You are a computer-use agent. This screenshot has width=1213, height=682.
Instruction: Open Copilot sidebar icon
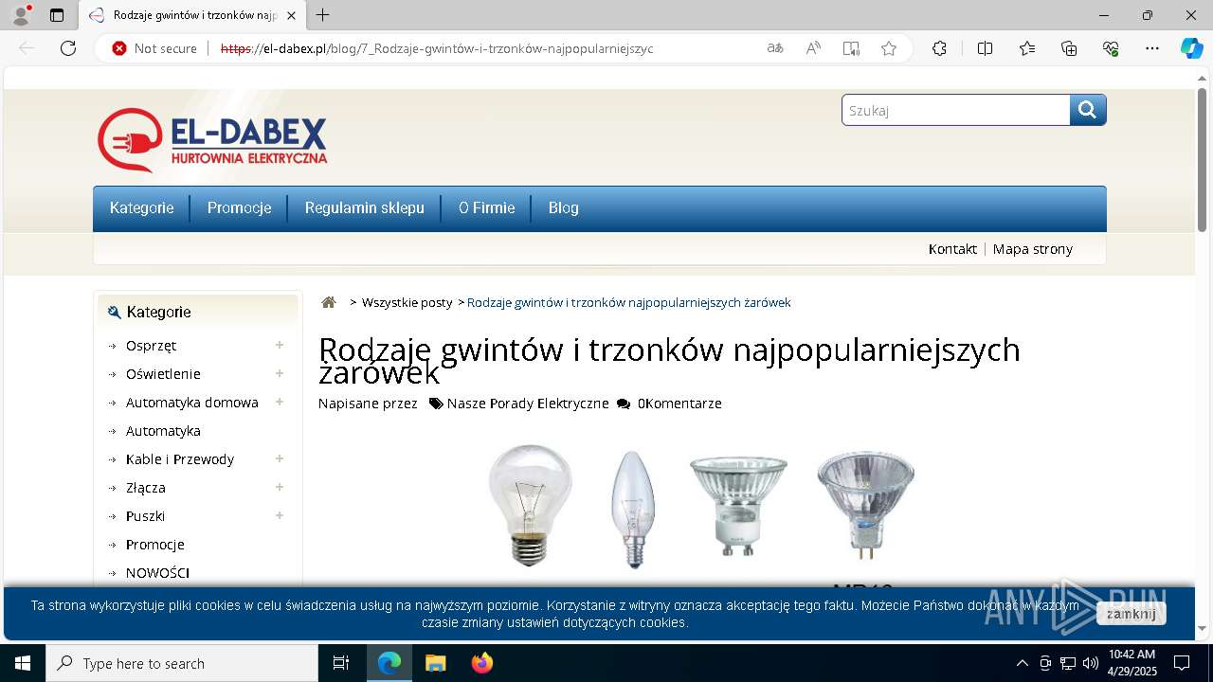coord(1191,48)
